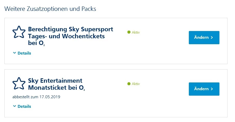Click the star icon beside Sky Entertainment
The height and width of the screenshot is (122, 235).
point(19,83)
